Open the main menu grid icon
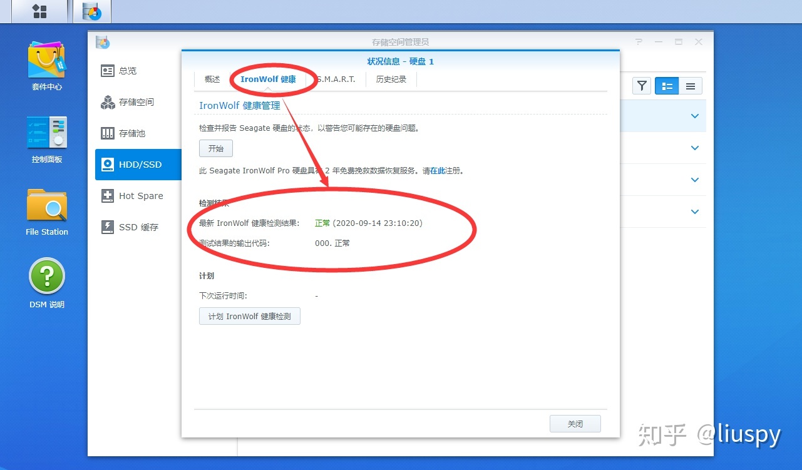This screenshot has width=802, height=470. [x=39, y=11]
